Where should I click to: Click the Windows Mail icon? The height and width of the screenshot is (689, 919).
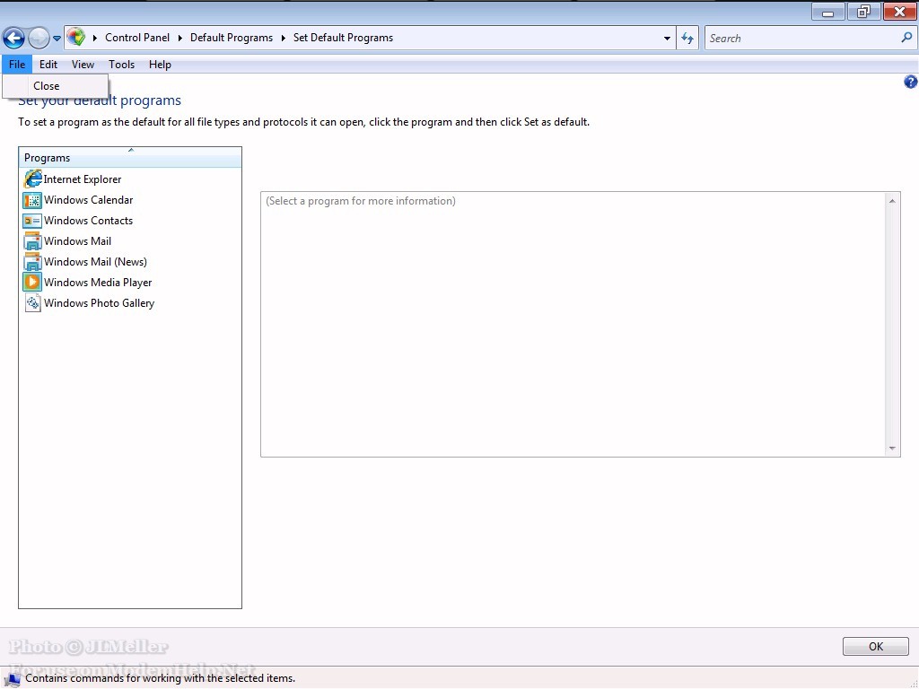point(32,241)
